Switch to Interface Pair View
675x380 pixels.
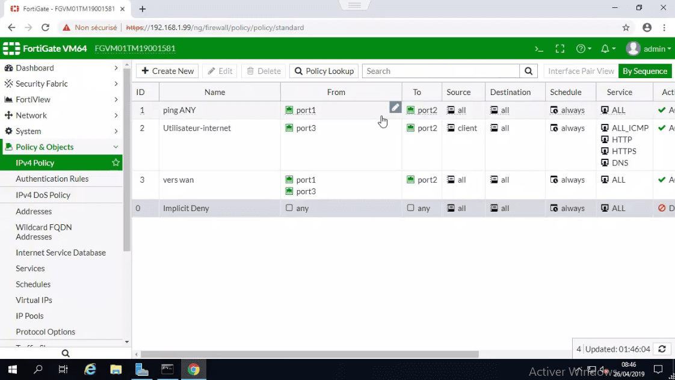tap(579, 71)
